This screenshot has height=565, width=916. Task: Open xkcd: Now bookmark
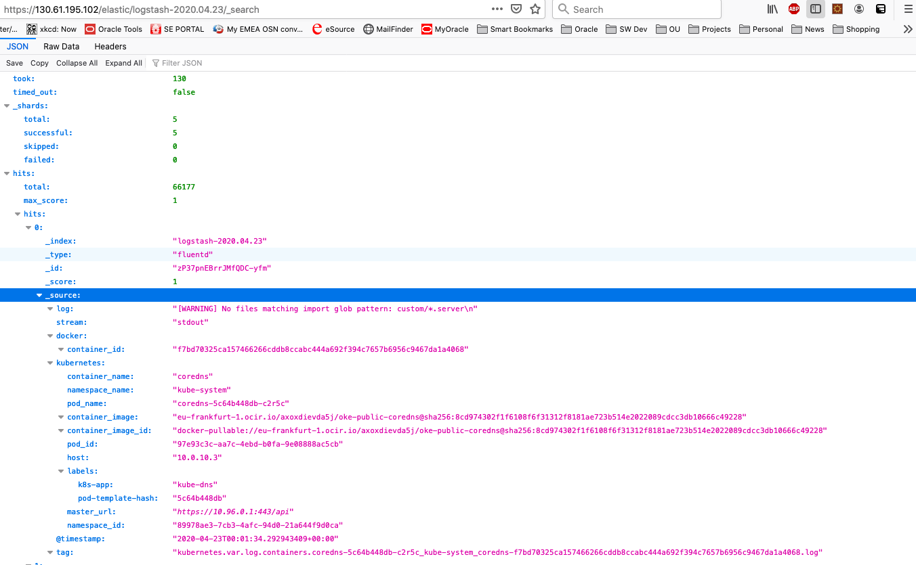51,29
